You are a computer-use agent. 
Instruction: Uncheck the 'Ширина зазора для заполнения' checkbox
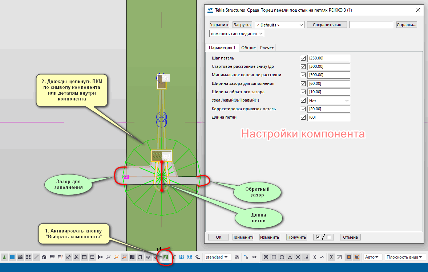pyautogui.click(x=303, y=84)
